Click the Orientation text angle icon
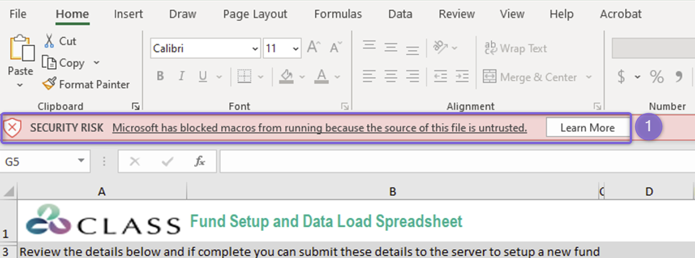Image resolution: width=695 pixels, height=258 pixels. [441, 47]
